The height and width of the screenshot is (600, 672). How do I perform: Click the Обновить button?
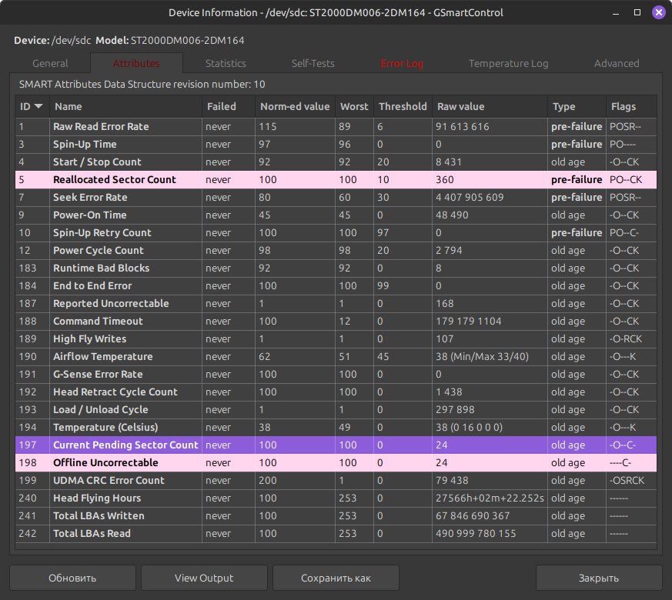tap(72, 578)
